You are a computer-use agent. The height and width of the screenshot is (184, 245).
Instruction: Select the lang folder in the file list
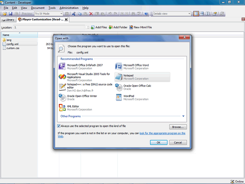click(7, 40)
